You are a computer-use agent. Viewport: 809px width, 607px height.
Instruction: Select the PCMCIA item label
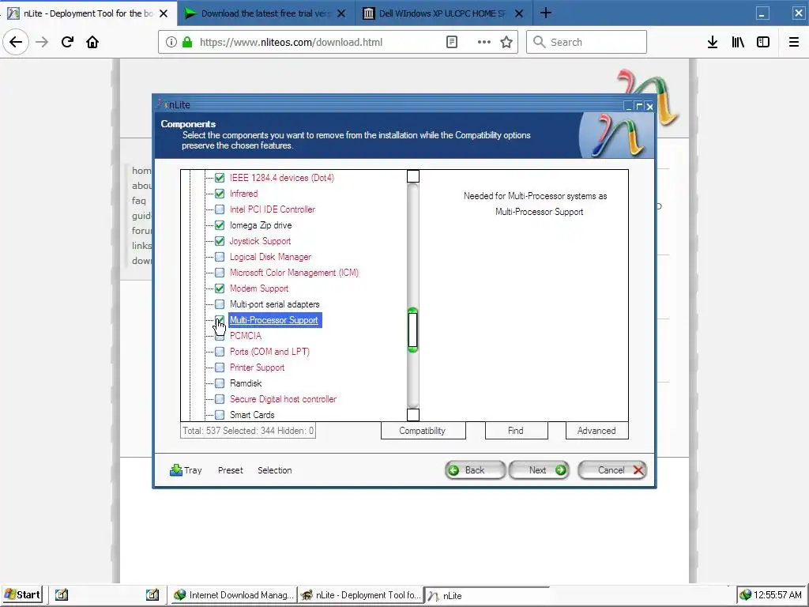point(246,335)
